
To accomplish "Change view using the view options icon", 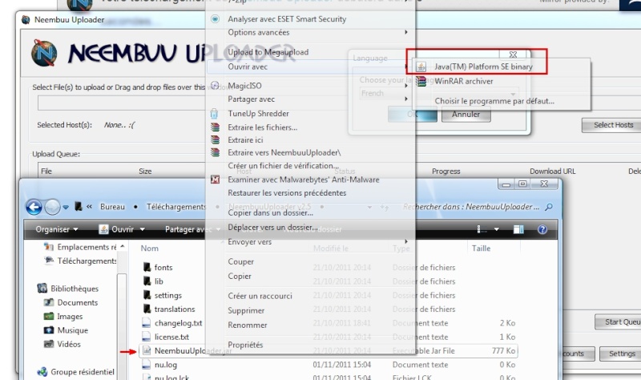I will 482,229.
